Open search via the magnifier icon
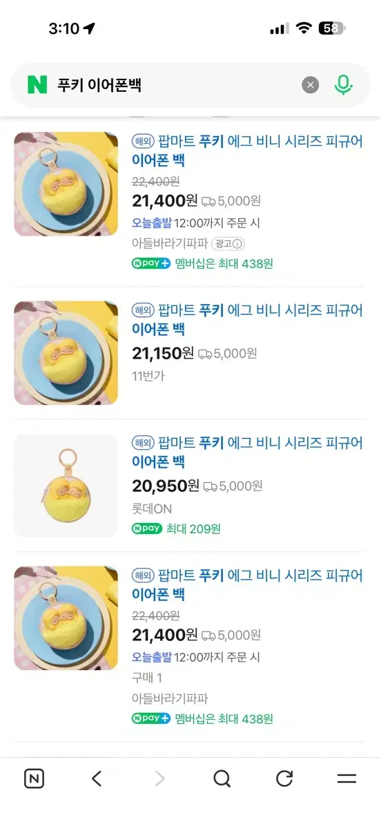 [222, 779]
